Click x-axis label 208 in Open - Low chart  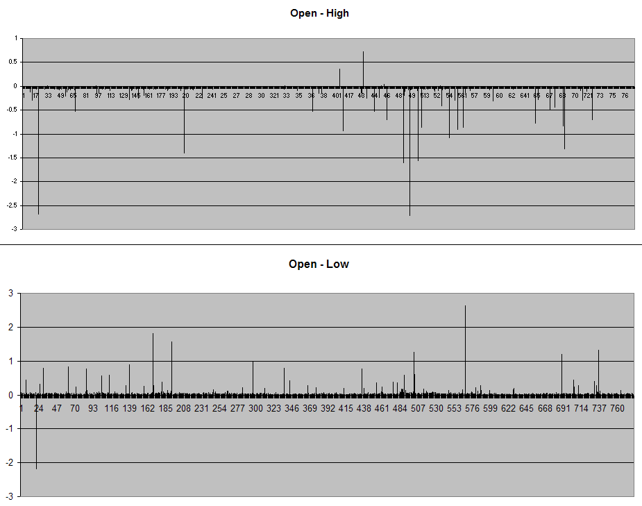coord(183,409)
